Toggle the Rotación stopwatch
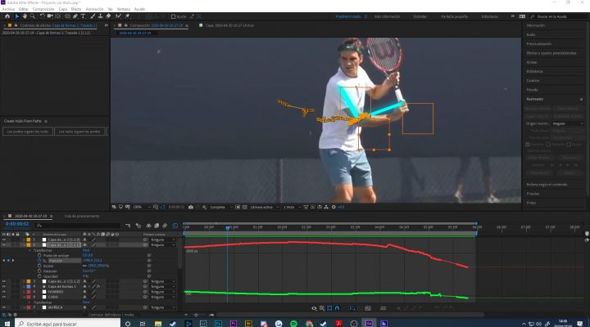The height and width of the screenshot is (327, 590). pyautogui.click(x=39, y=271)
